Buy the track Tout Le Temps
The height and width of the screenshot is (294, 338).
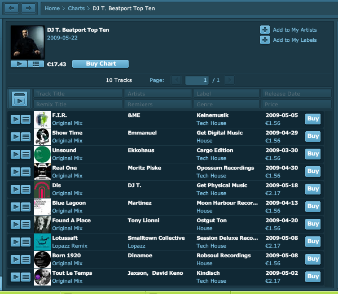tap(313, 276)
